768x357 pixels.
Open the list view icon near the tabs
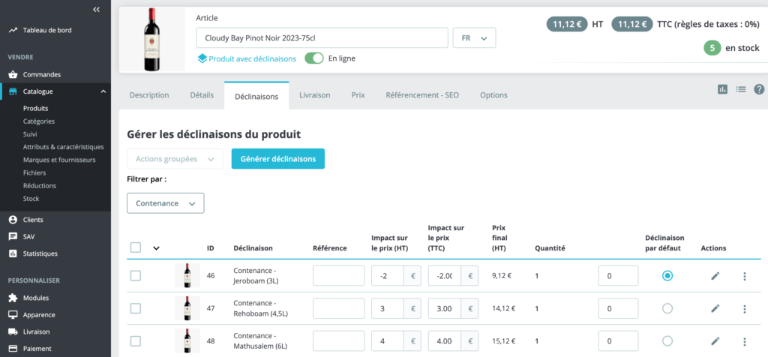(741, 89)
